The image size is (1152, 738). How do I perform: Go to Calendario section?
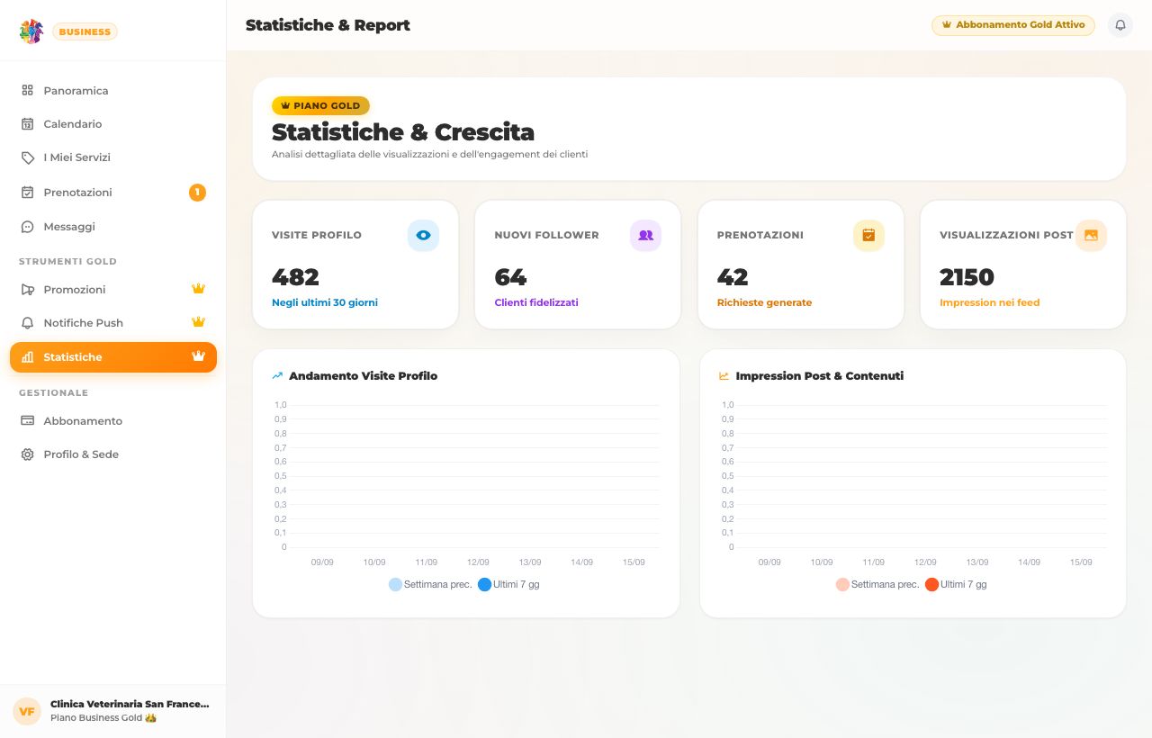[x=113, y=124]
